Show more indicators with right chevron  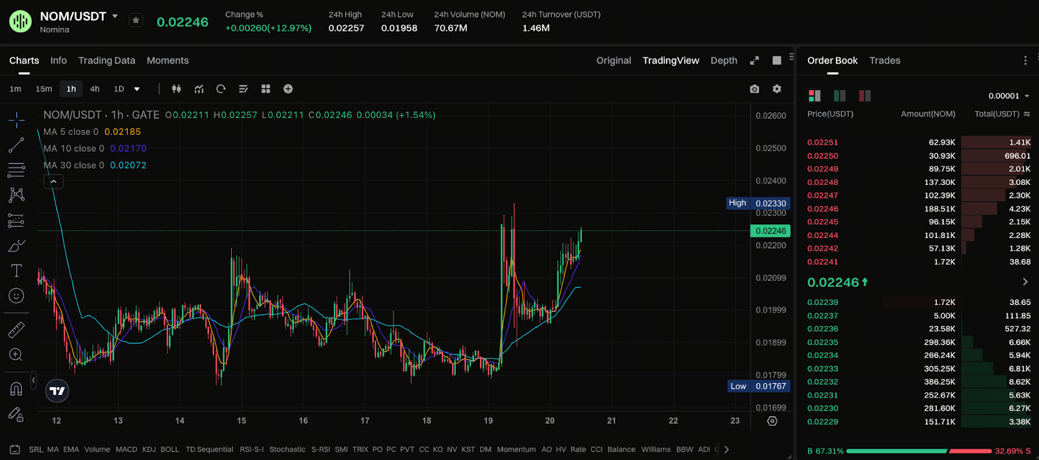[x=727, y=450]
